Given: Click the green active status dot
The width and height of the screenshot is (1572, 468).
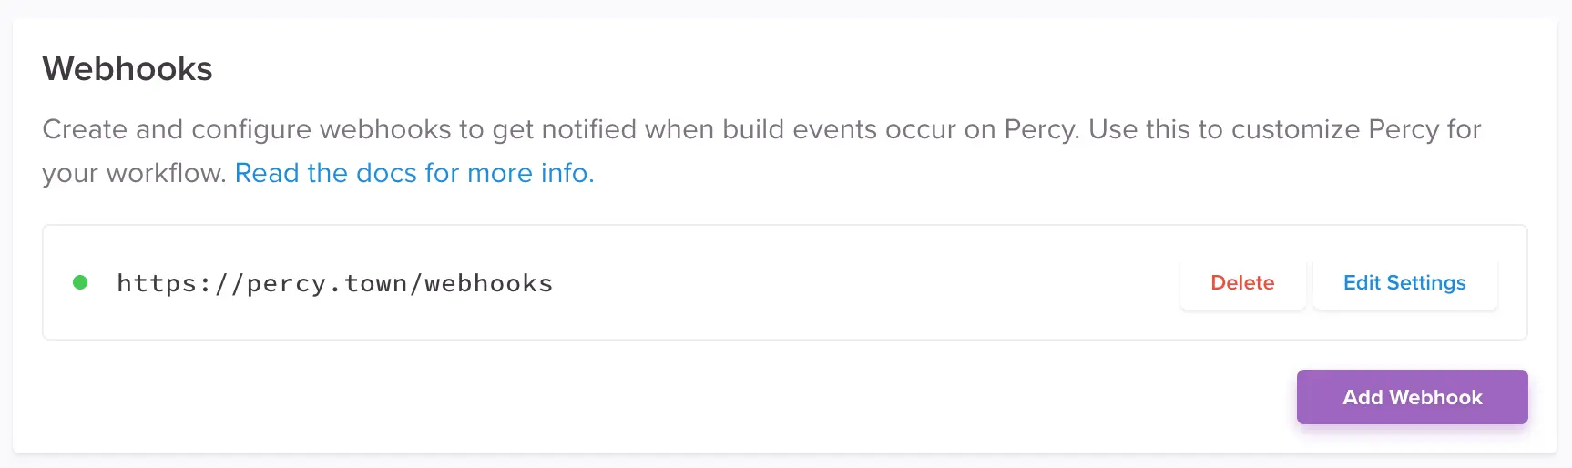Looking at the screenshot, I should click(x=80, y=282).
